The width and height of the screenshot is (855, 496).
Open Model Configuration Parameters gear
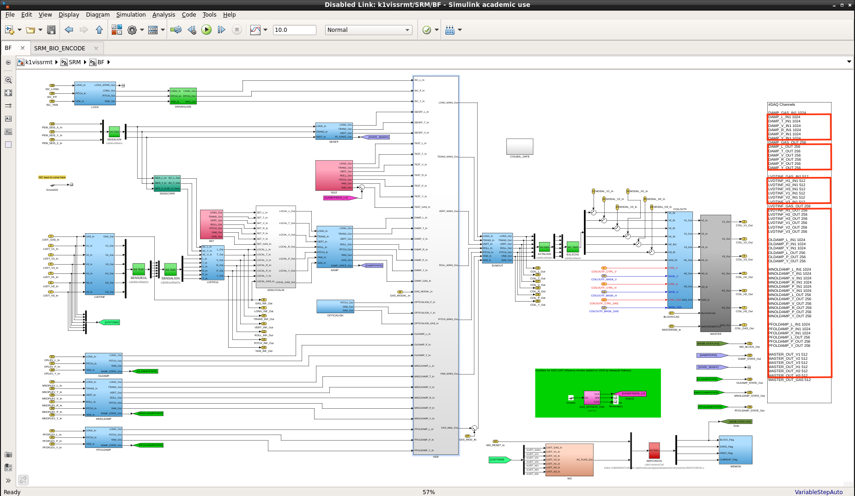click(132, 30)
